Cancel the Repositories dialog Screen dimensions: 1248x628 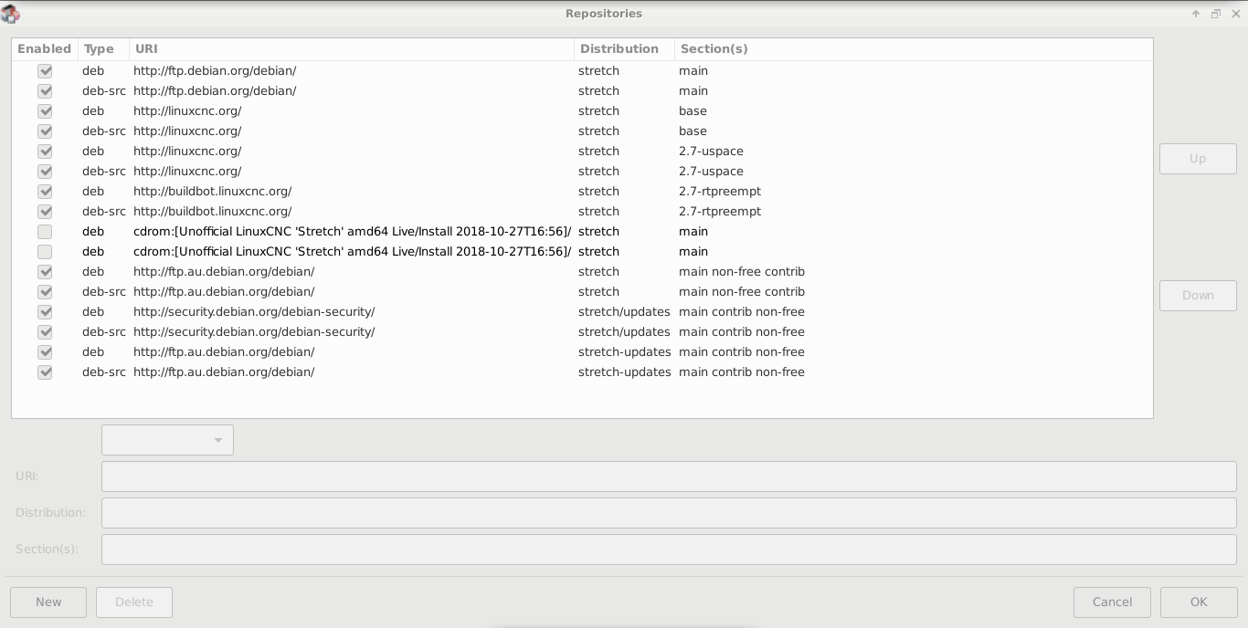(1112, 602)
